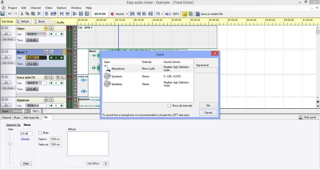Open the Record dropdown arrow
This screenshot has width=320, height=170.
[x=127, y=14]
